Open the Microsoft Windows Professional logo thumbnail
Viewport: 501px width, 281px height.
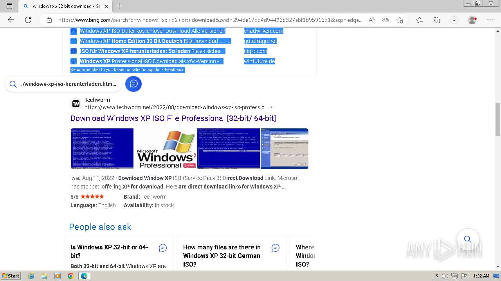[x=165, y=149]
